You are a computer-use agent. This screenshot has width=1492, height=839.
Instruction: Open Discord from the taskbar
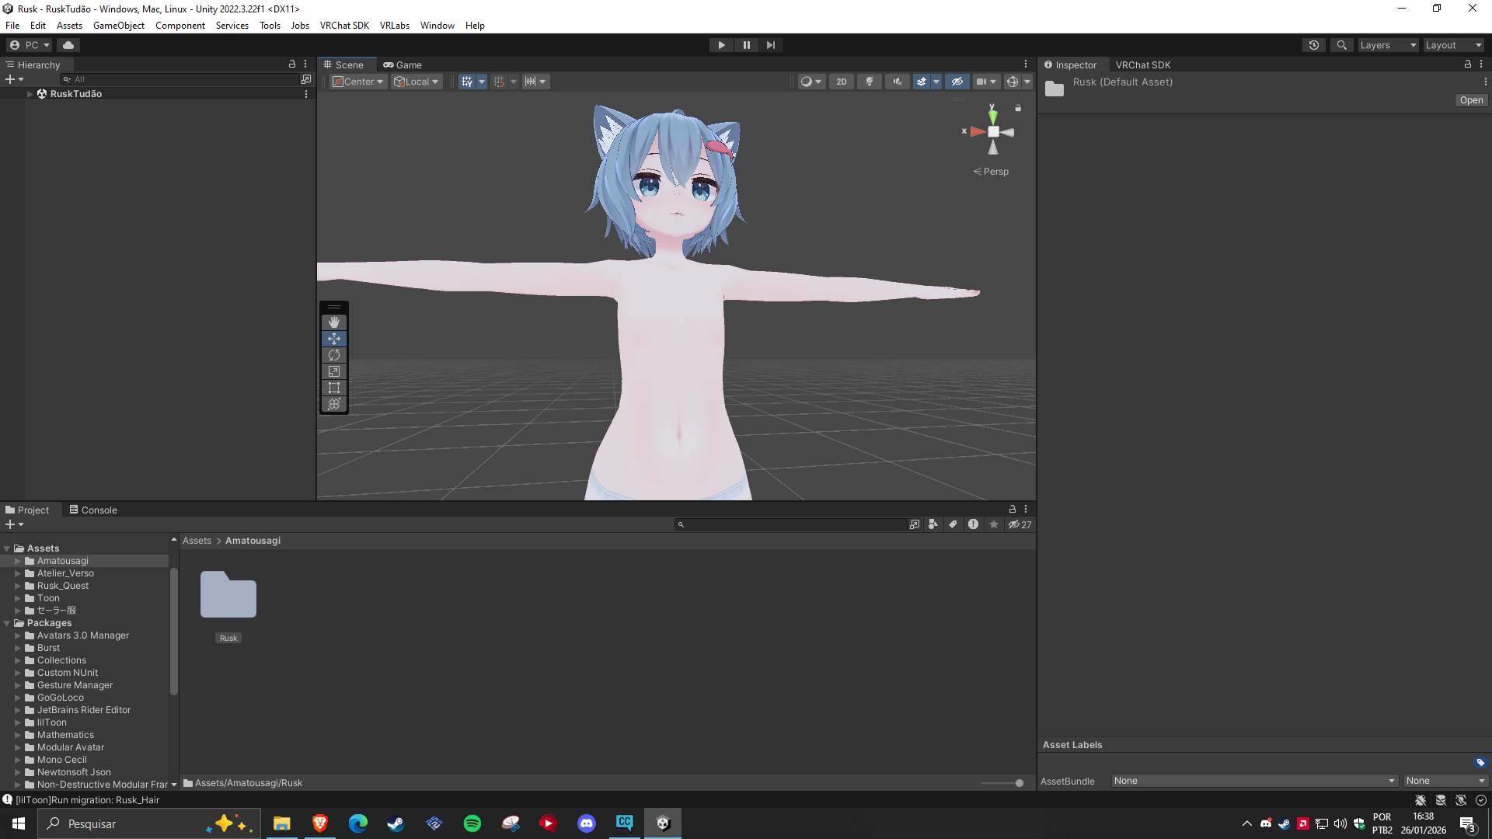(587, 823)
